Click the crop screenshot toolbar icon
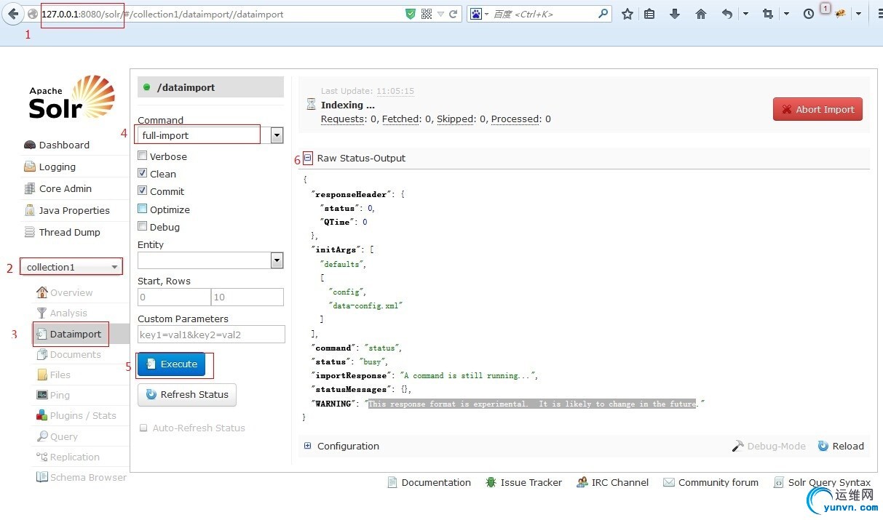 point(768,14)
